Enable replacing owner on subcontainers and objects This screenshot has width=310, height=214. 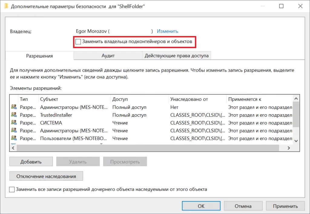tap(78, 41)
